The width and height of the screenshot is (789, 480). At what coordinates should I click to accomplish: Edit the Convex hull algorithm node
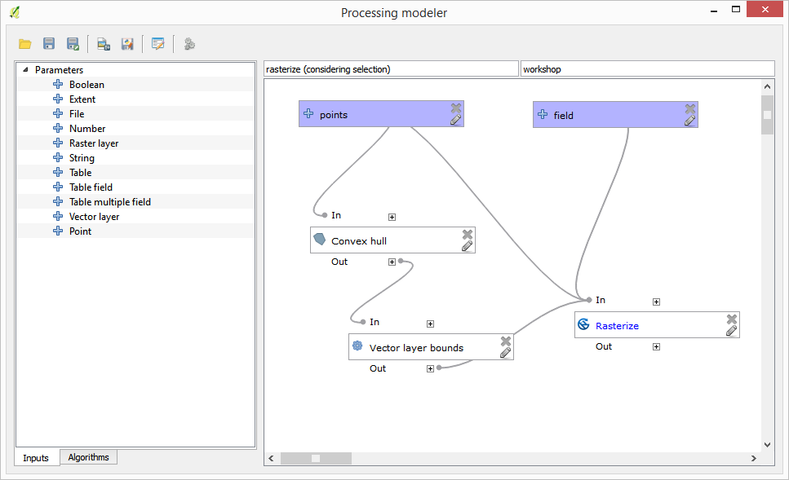point(467,246)
